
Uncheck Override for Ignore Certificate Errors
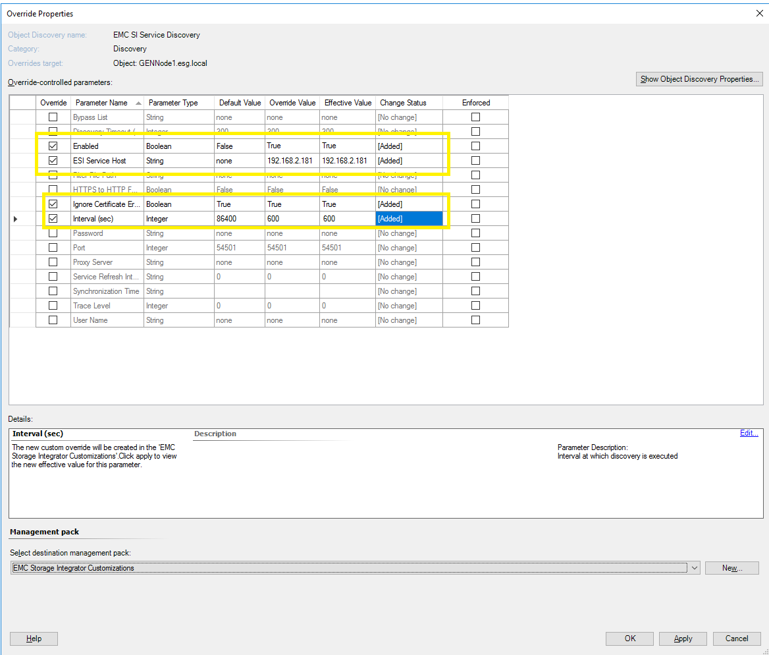tap(53, 204)
